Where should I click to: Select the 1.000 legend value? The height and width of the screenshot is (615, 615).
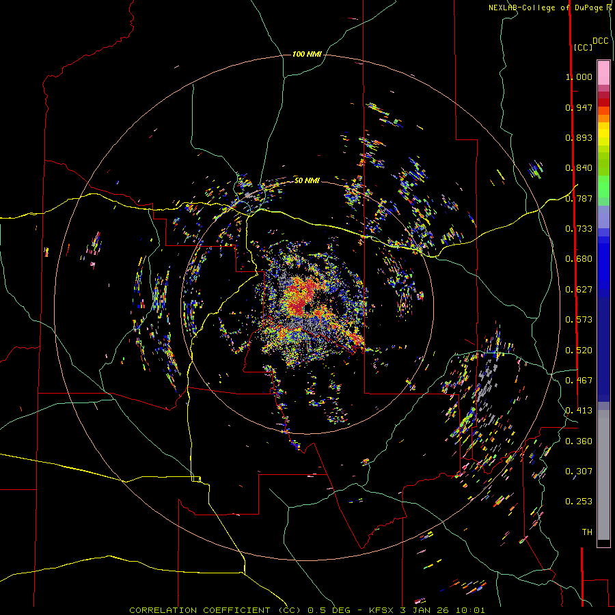(x=579, y=77)
